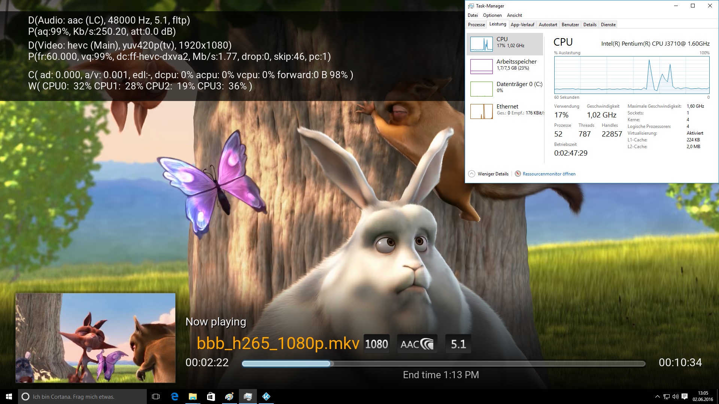Select the Arbeitsspeicher performance entry
The image size is (719, 404).
[505, 67]
